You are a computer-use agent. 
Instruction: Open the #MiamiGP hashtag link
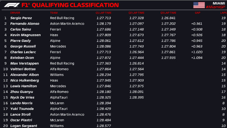tap(216, 7)
